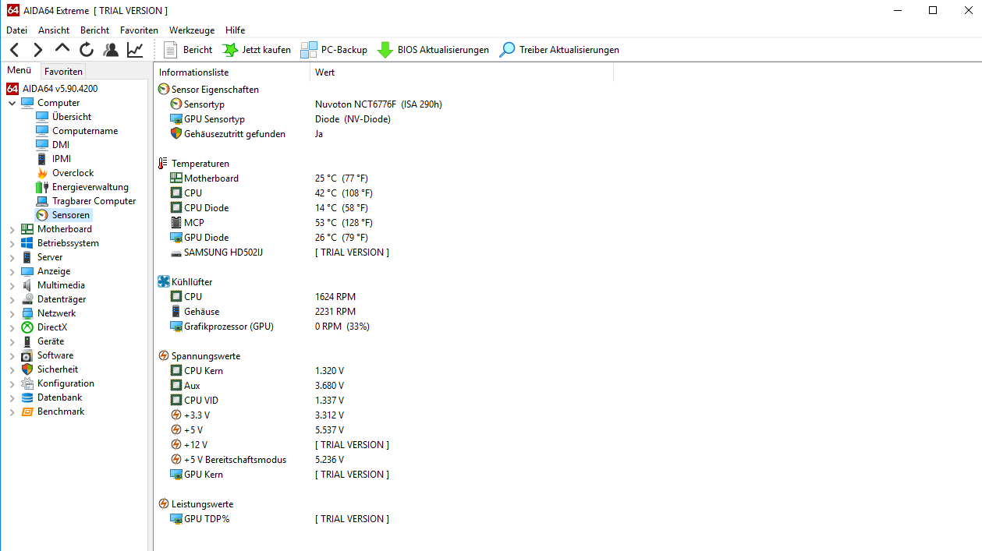Open the line graph toolbar icon
Screen dimensions: 982x551
coord(135,50)
